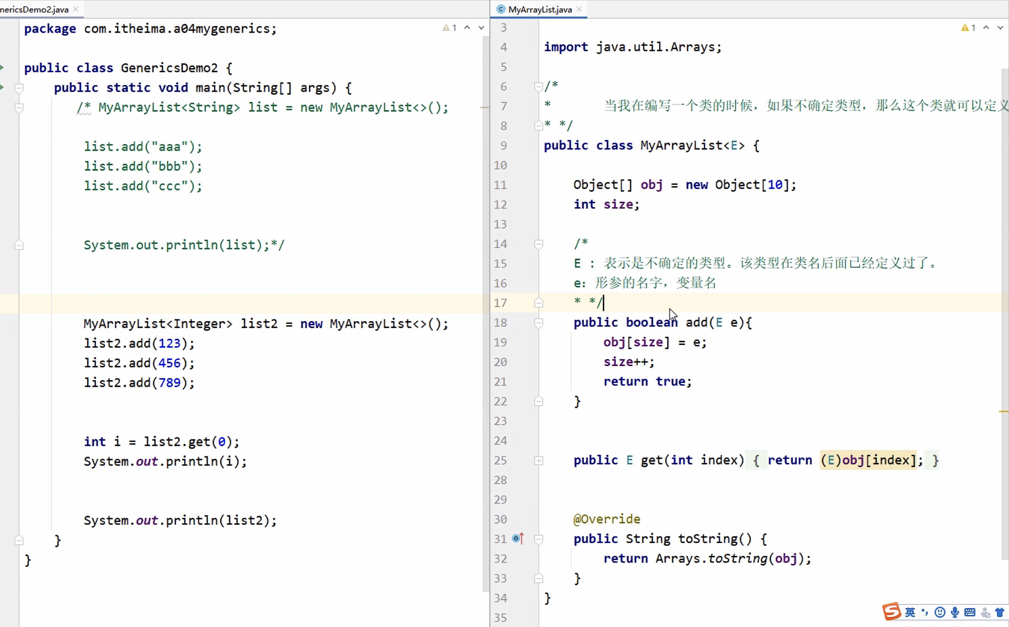Collapse the comment end marker on line 8
The image size is (1009, 627).
539,126
